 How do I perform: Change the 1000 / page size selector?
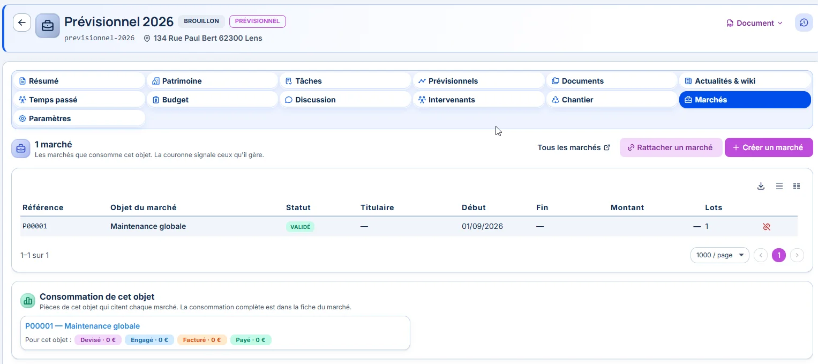click(x=720, y=255)
